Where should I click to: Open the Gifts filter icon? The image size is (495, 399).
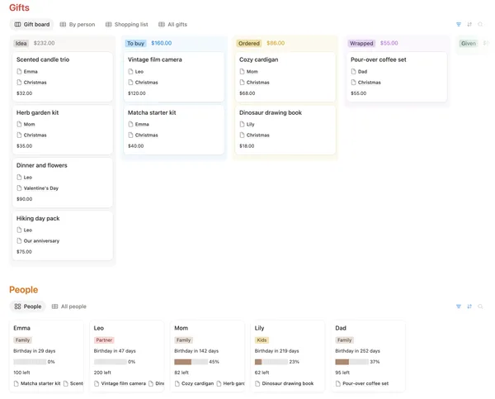tap(459, 24)
